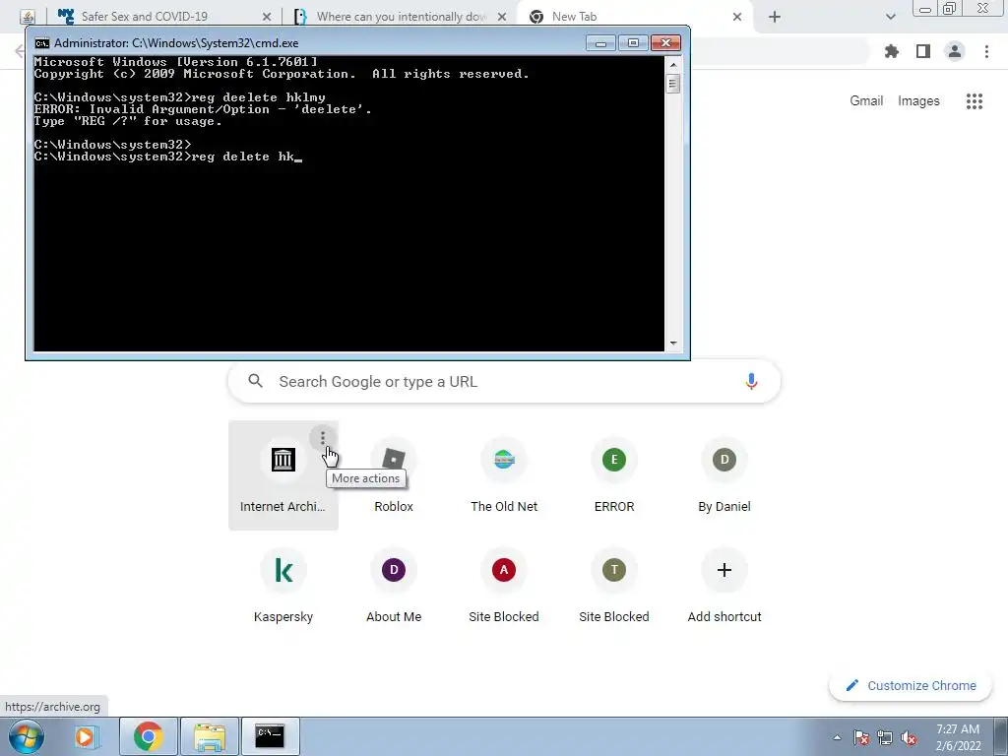Open The Old Net shortcut
1008x756 pixels.
click(504, 475)
